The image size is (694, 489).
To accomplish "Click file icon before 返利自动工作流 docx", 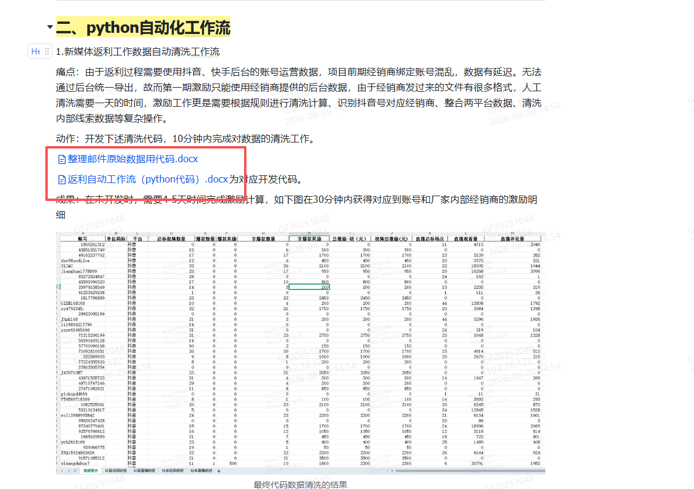I will pyautogui.click(x=62, y=179).
